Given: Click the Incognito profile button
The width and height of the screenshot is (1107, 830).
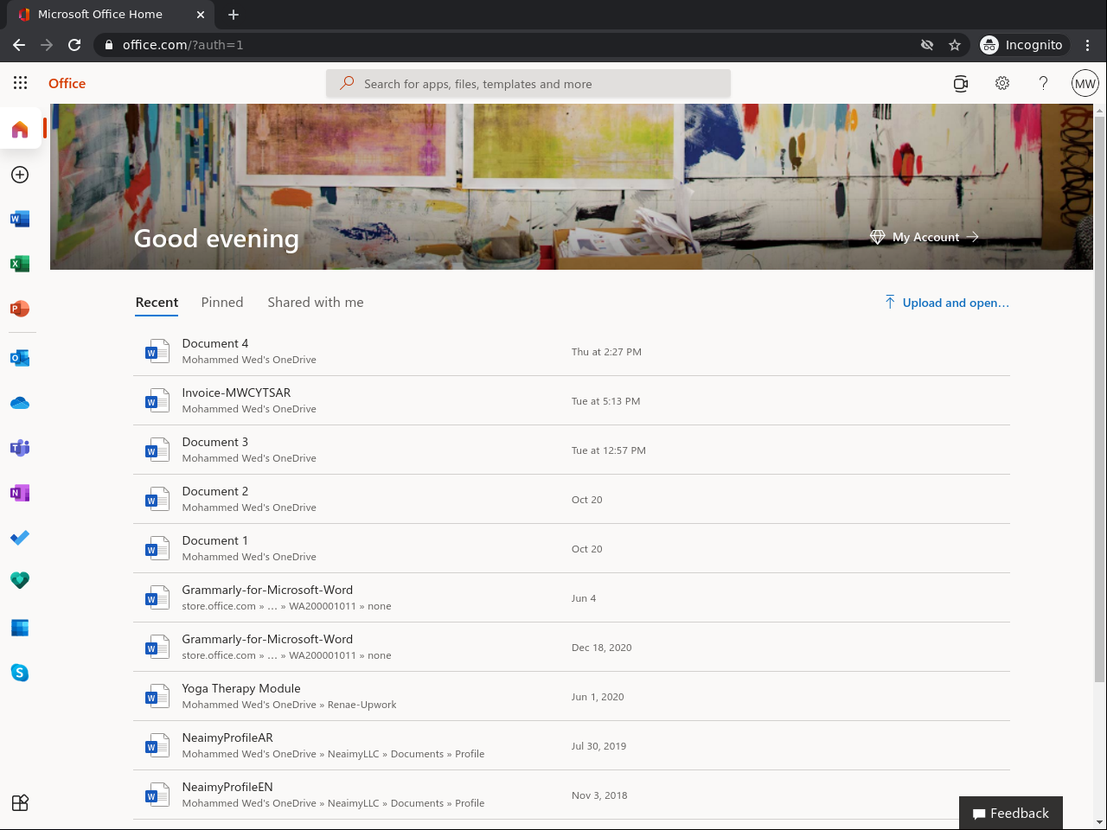Looking at the screenshot, I should tap(1023, 45).
